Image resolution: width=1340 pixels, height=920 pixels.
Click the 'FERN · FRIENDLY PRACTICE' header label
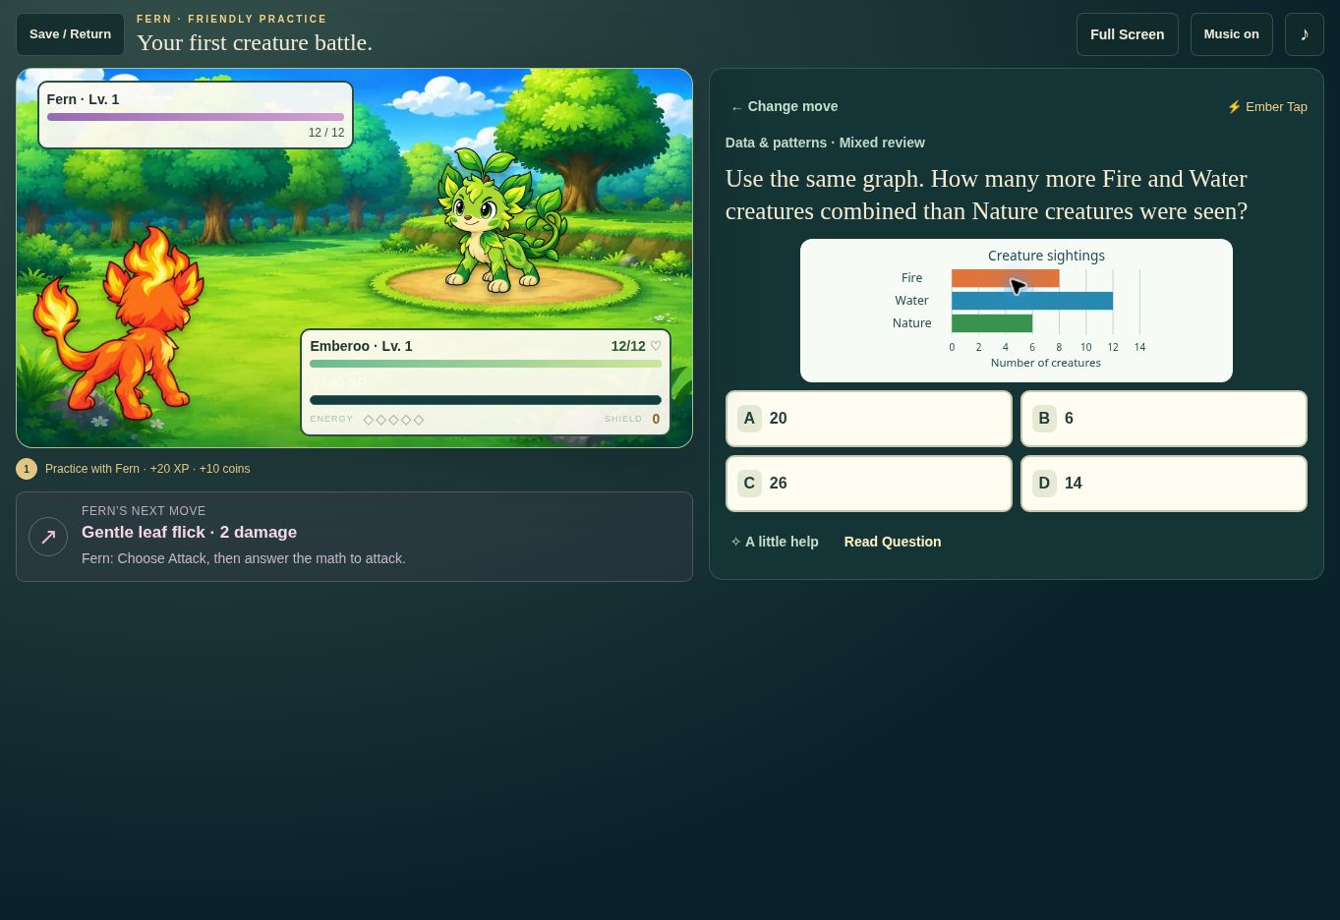(x=232, y=19)
